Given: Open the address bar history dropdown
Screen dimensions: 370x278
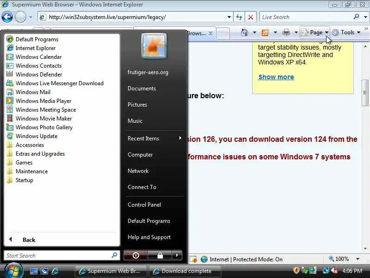Looking at the screenshot, I should tap(229, 17).
